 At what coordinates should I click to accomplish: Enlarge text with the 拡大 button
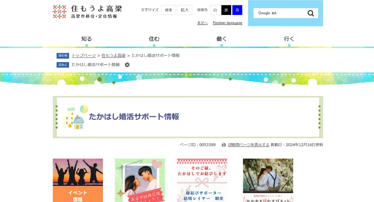pos(184,10)
